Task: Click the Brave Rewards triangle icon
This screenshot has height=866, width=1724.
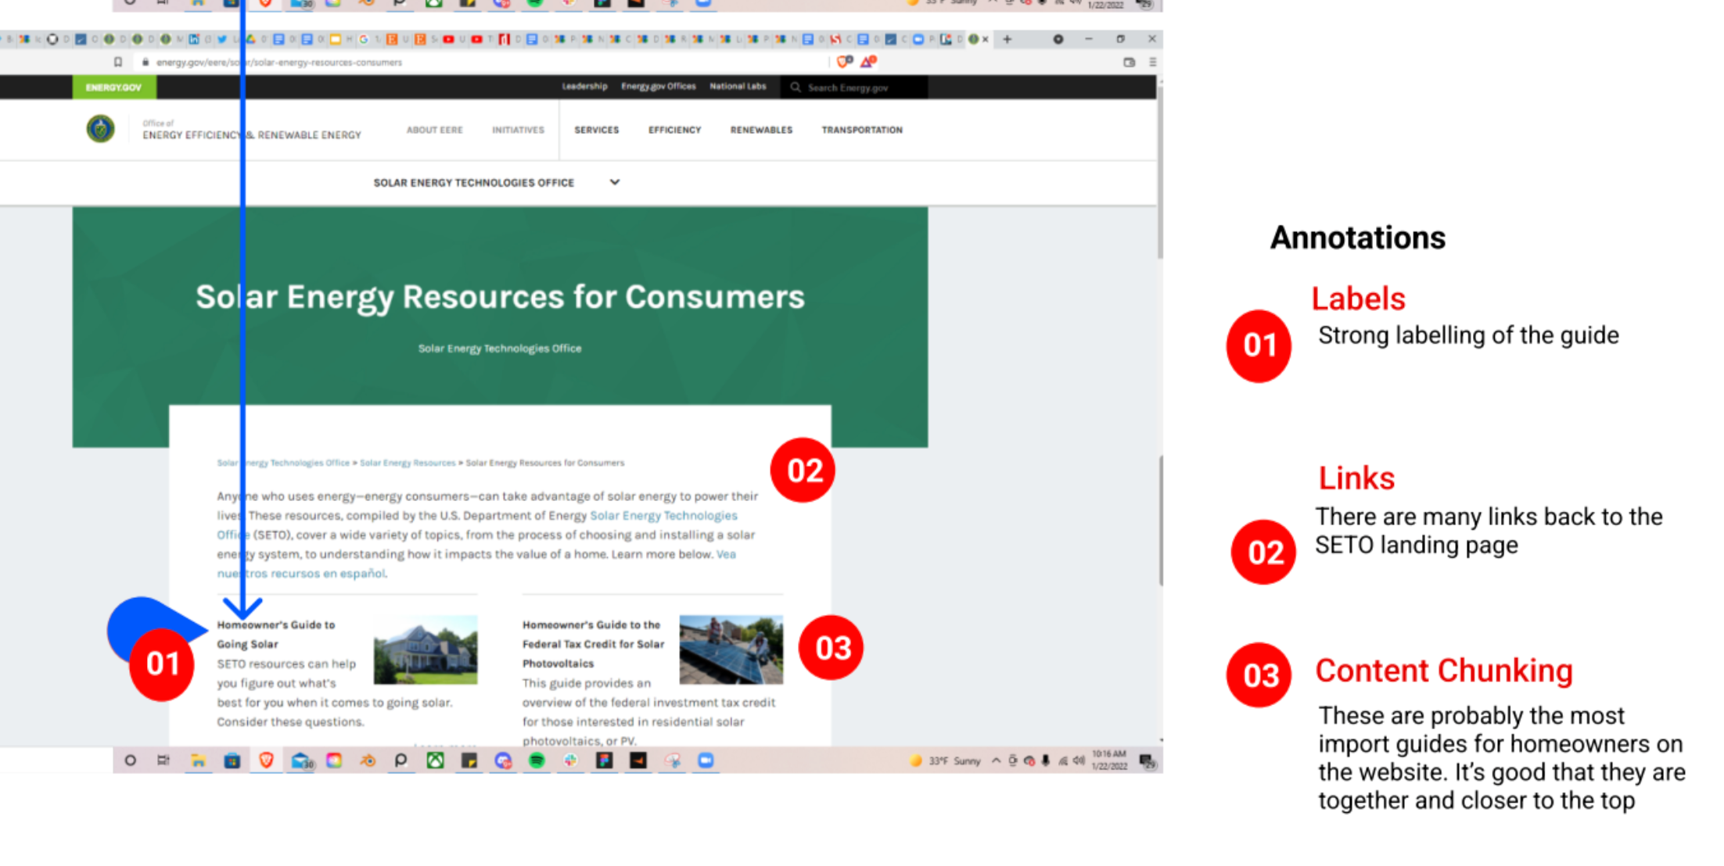Action: point(868,62)
